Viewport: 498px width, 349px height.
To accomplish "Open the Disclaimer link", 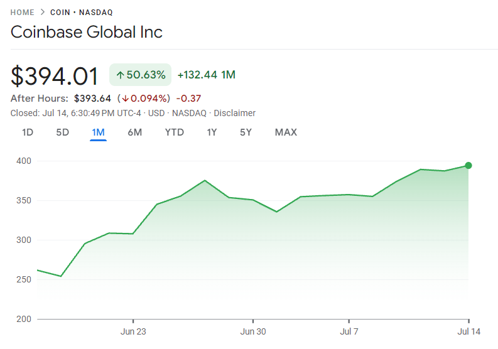I will click(235, 114).
